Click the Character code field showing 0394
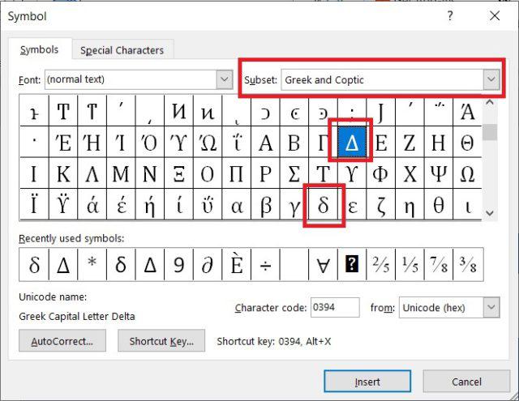 335,308
